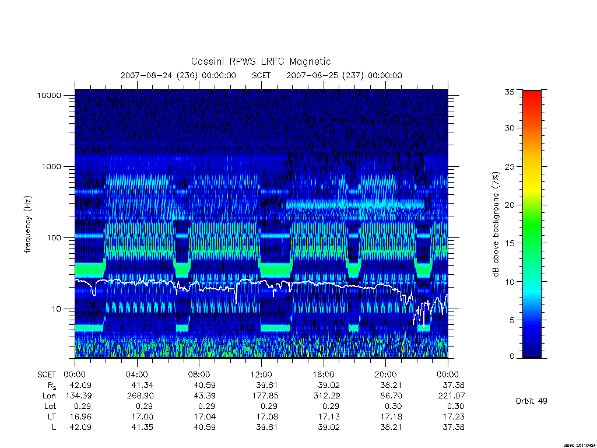The width and height of the screenshot is (597, 448).
Task: Click the 20:00 time axis label
Action: click(x=385, y=374)
